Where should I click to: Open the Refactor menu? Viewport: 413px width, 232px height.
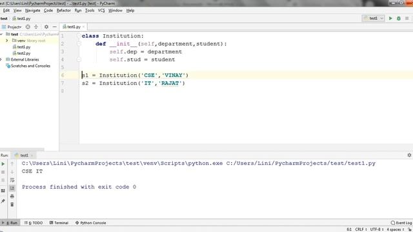(64, 10)
